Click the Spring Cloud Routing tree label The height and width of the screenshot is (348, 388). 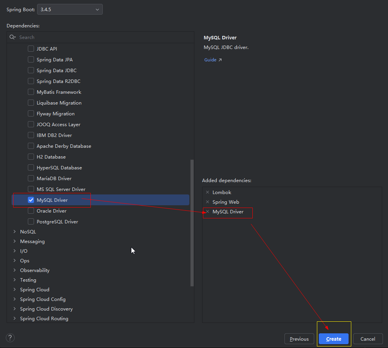tap(44, 319)
